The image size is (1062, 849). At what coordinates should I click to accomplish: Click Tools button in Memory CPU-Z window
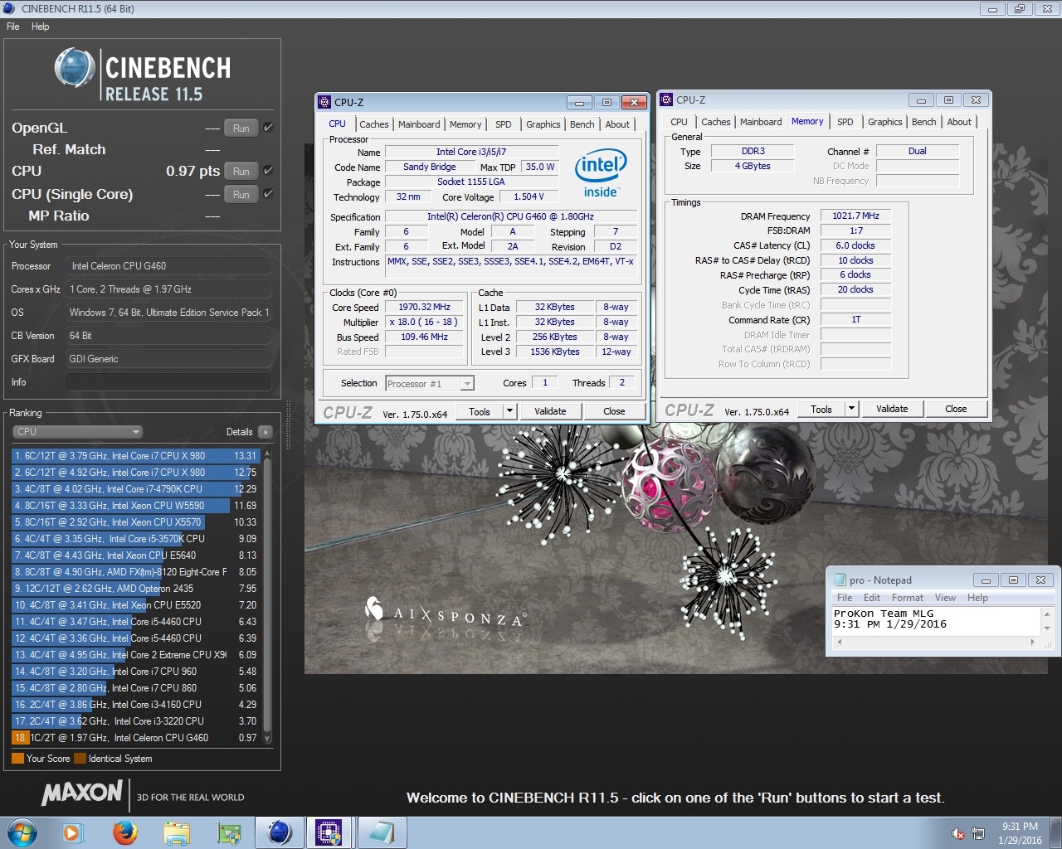[821, 409]
